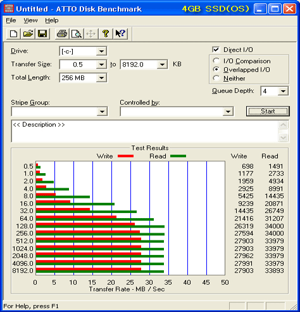Print benchmark results using the printer icon
This screenshot has width=300, height=312.
coord(62,34)
